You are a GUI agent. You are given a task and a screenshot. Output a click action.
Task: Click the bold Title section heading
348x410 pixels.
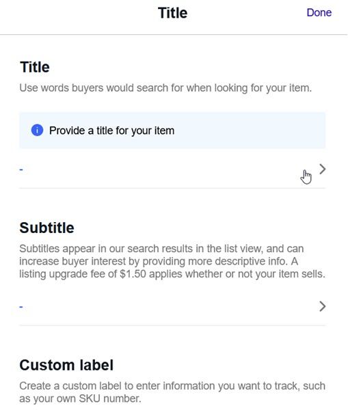[35, 67]
